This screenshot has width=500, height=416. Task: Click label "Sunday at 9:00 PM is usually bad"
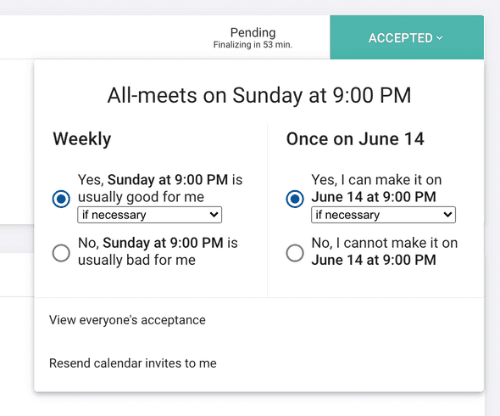point(158,251)
